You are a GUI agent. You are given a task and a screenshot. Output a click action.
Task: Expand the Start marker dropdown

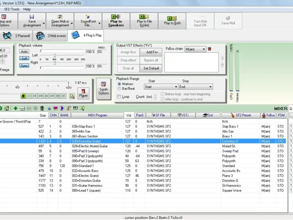(x=161, y=87)
